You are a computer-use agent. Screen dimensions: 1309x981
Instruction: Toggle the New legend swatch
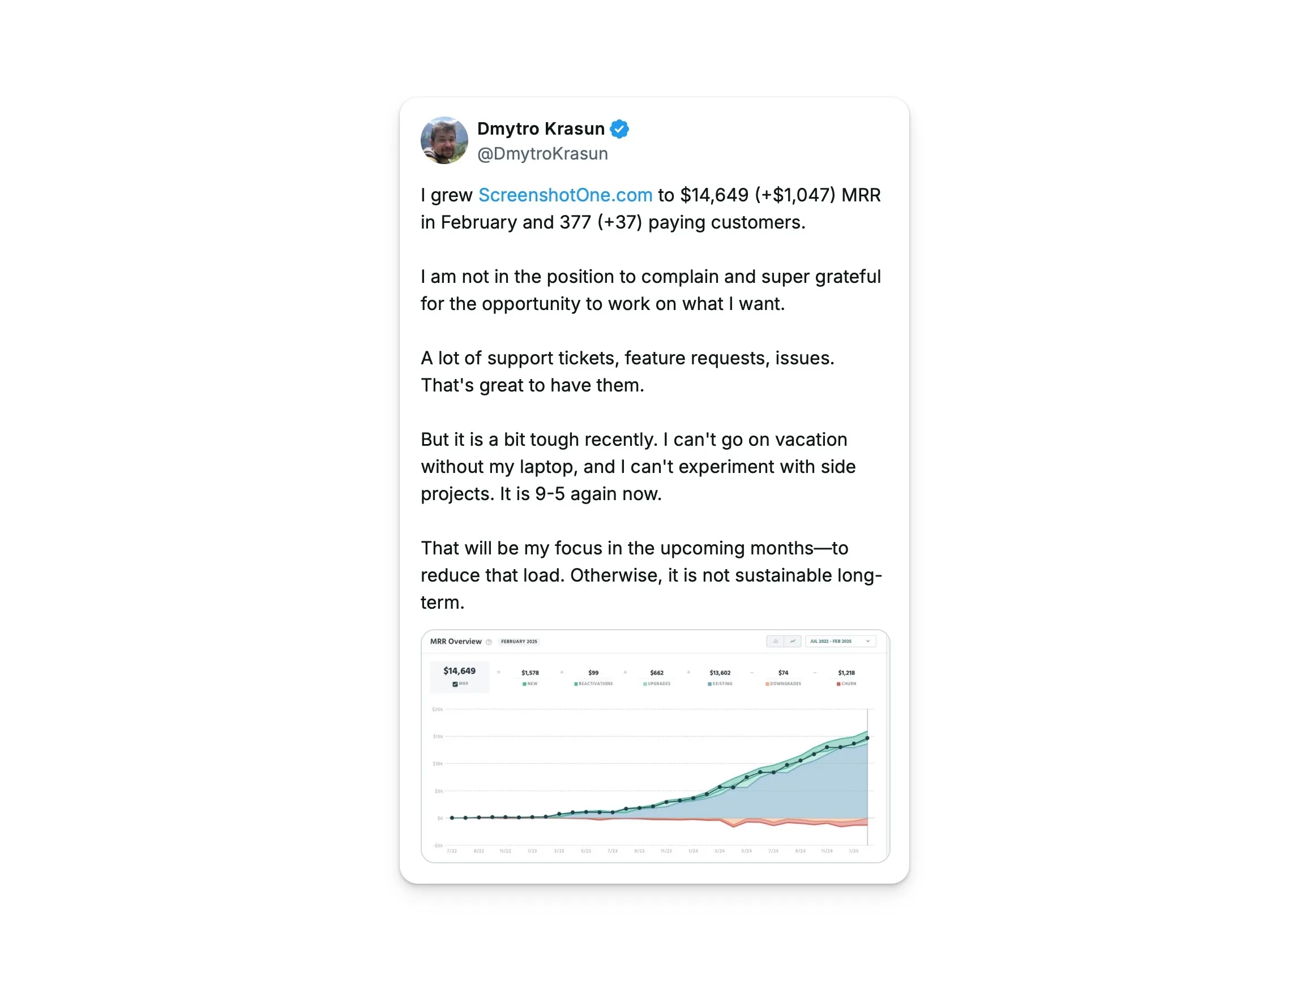[524, 684]
